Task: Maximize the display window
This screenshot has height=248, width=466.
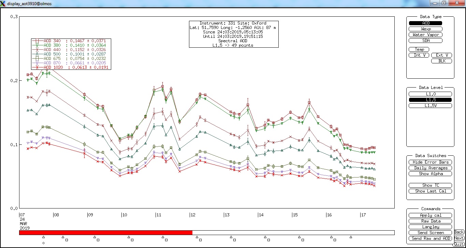Action: click(443, 3)
